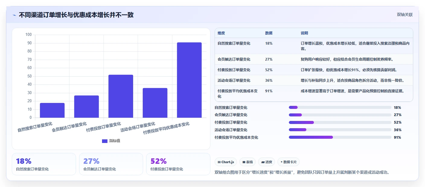
Task: Click the 52% value in the table
Action: (x=269, y=70)
